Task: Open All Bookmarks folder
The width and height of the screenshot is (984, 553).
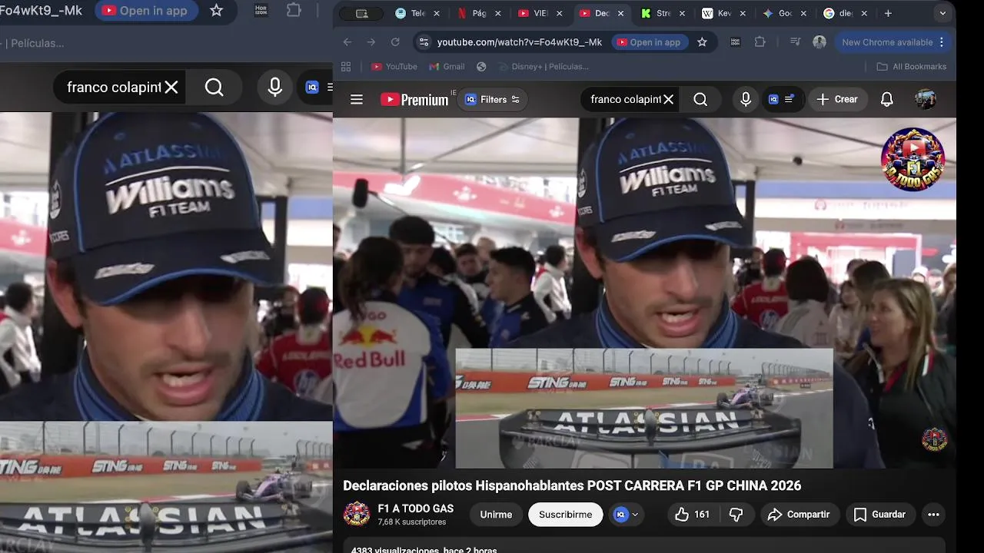Action: (x=912, y=67)
